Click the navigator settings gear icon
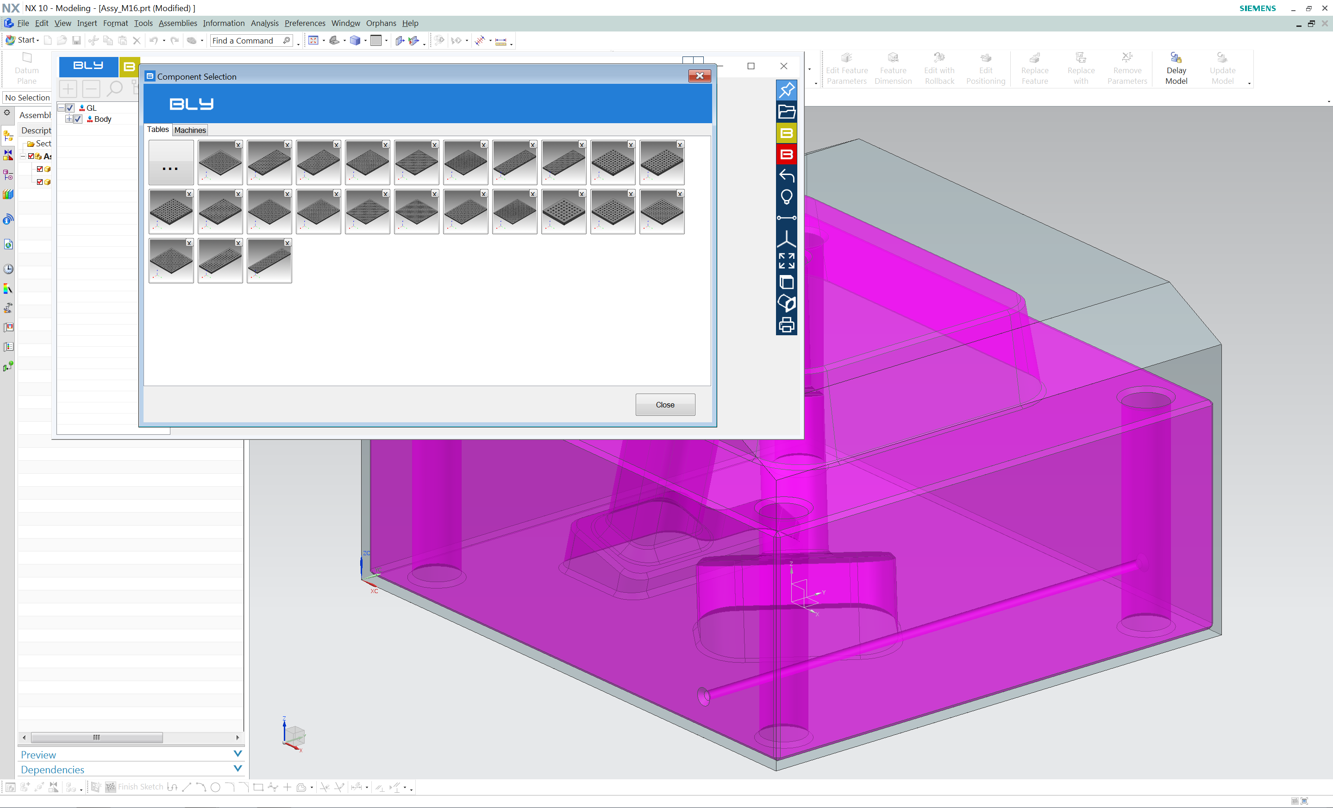 7,113
